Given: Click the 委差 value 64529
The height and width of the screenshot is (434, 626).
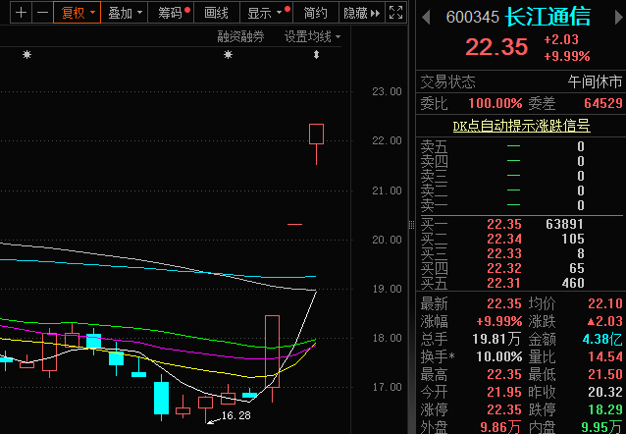Looking at the screenshot, I should (x=603, y=103).
